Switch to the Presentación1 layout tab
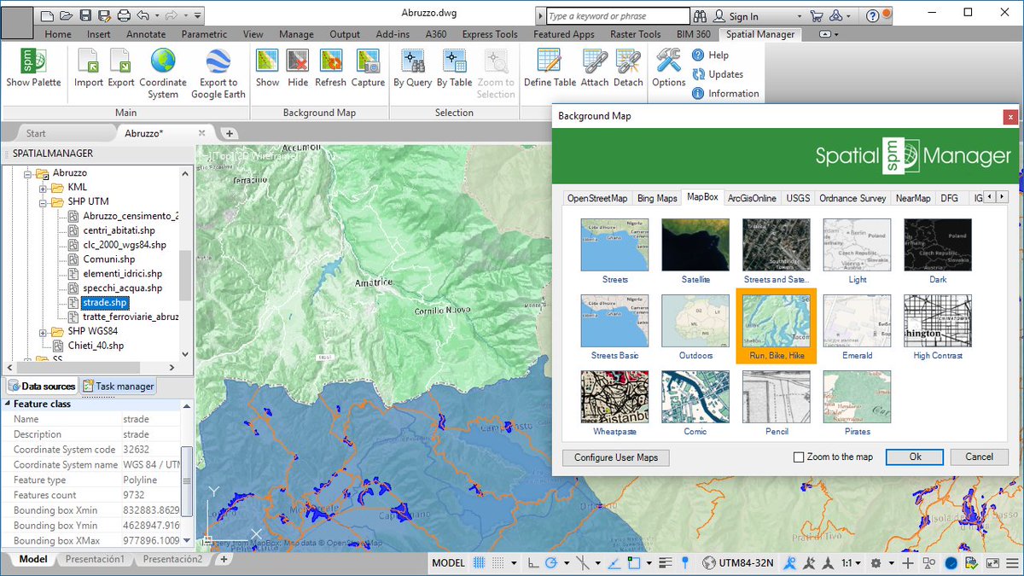The image size is (1024, 576). pyautogui.click(x=95, y=560)
